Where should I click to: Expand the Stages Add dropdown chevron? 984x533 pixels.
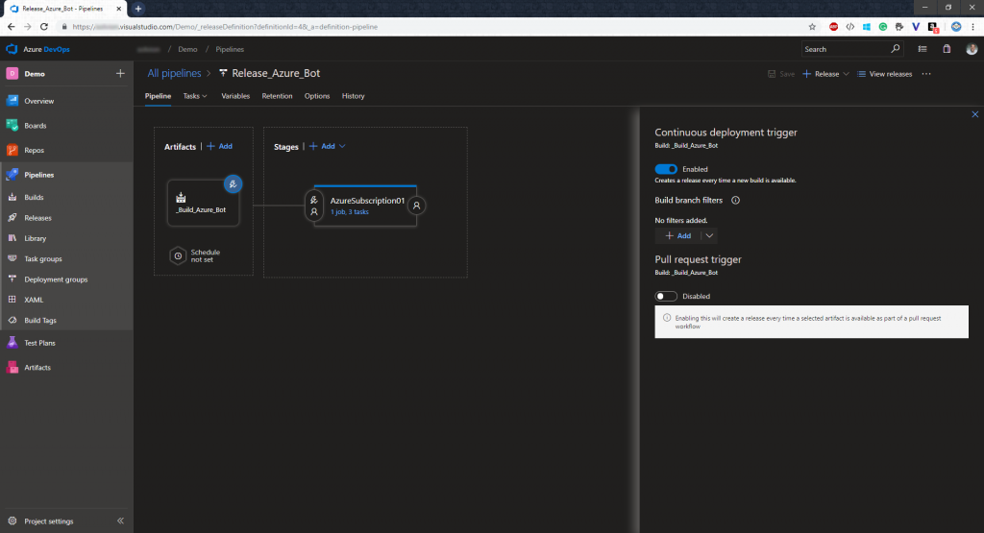[x=342, y=146]
